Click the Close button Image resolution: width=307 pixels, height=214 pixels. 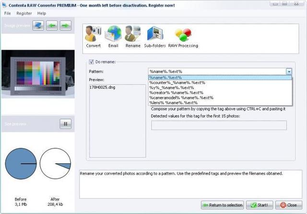pos(289,205)
